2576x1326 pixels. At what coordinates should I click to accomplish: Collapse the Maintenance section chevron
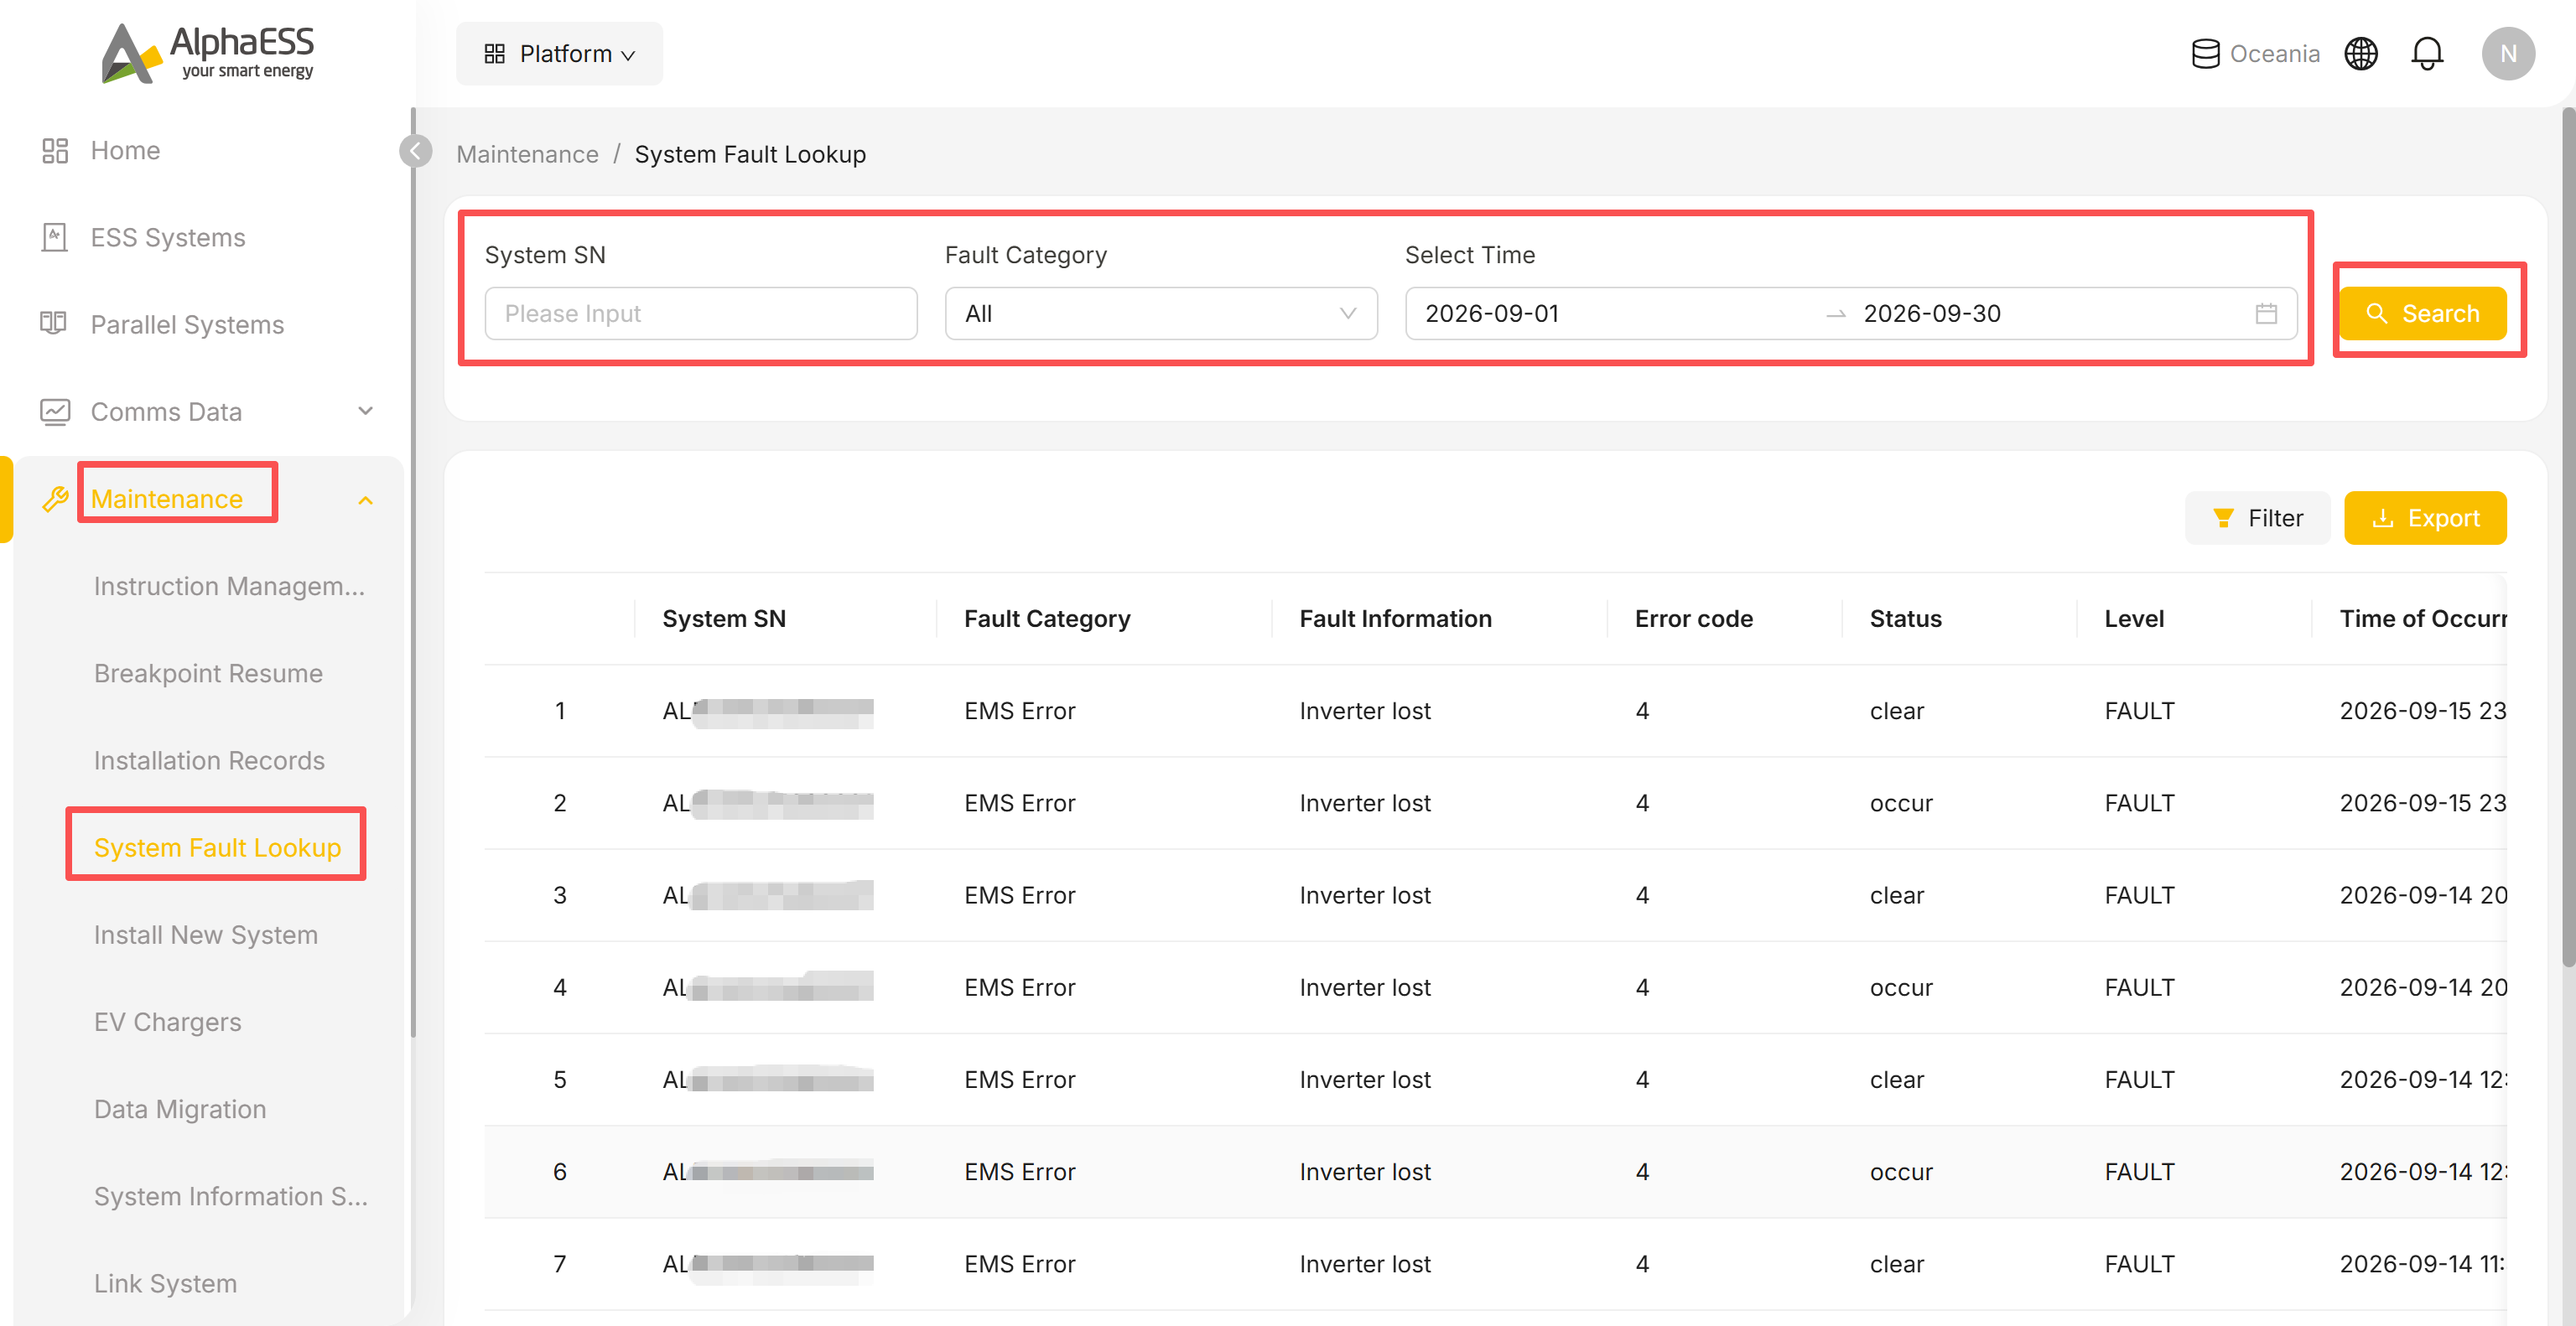366,500
